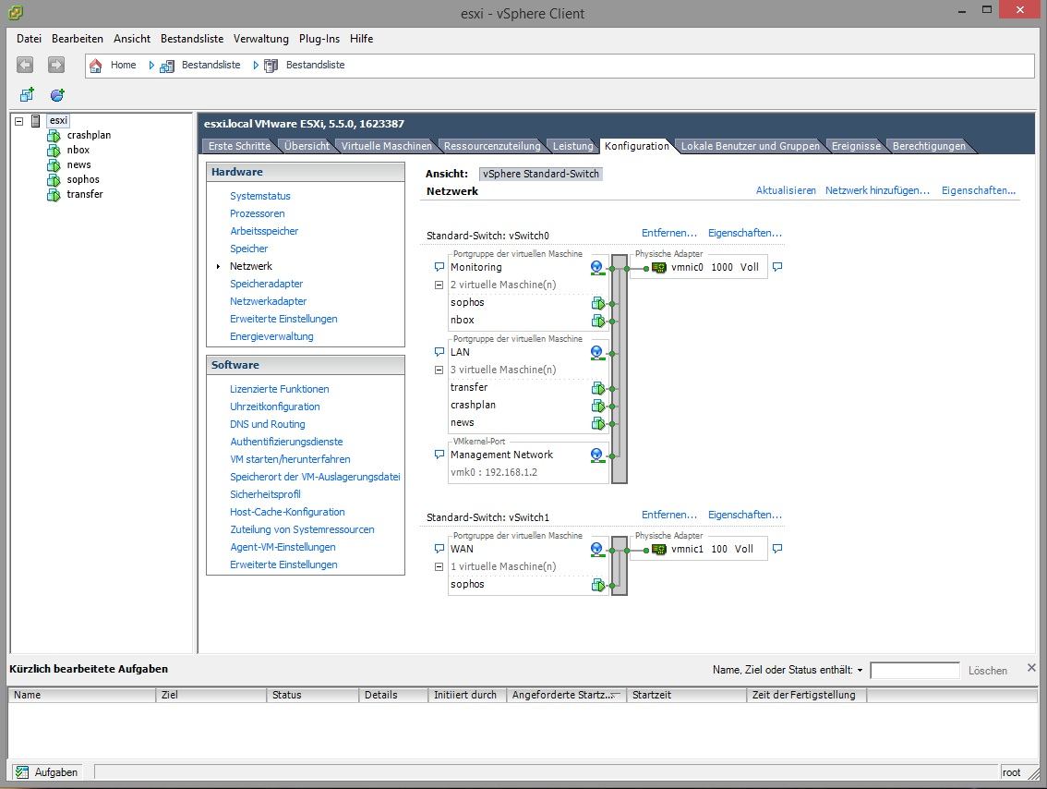Click Entfernen for vSwitch1
The width and height of the screenshot is (1047, 789).
668,516
